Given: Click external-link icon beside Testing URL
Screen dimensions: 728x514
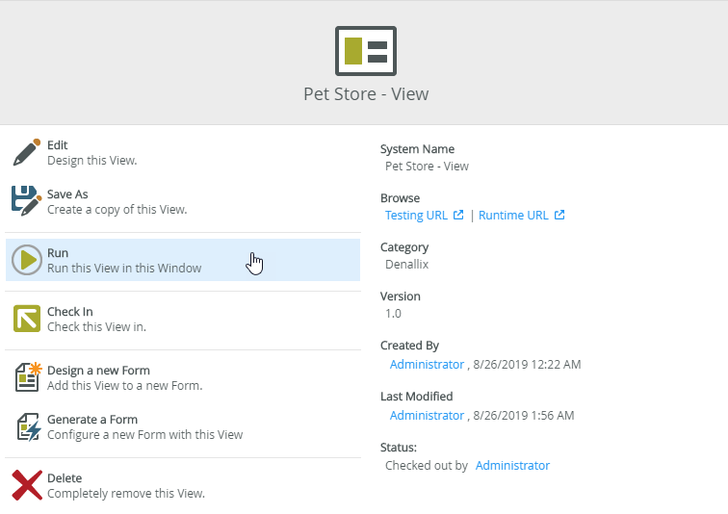Looking at the screenshot, I should click(x=458, y=216).
